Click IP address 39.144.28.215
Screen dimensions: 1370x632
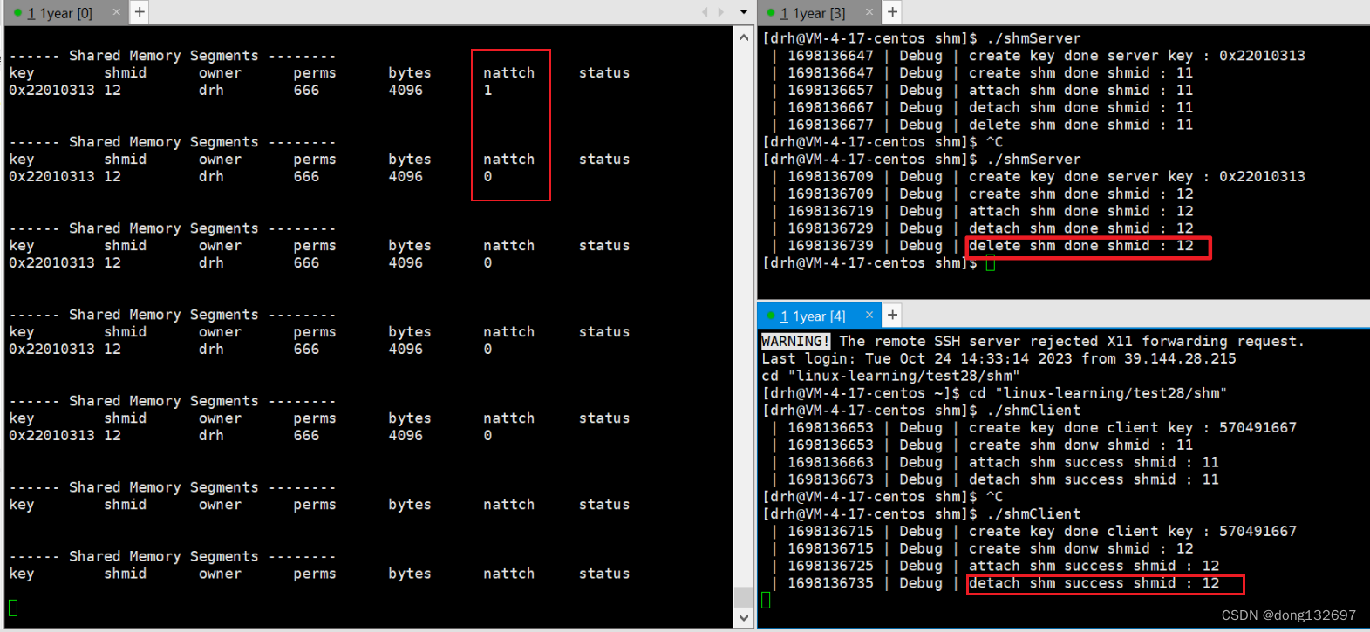coord(1180,358)
